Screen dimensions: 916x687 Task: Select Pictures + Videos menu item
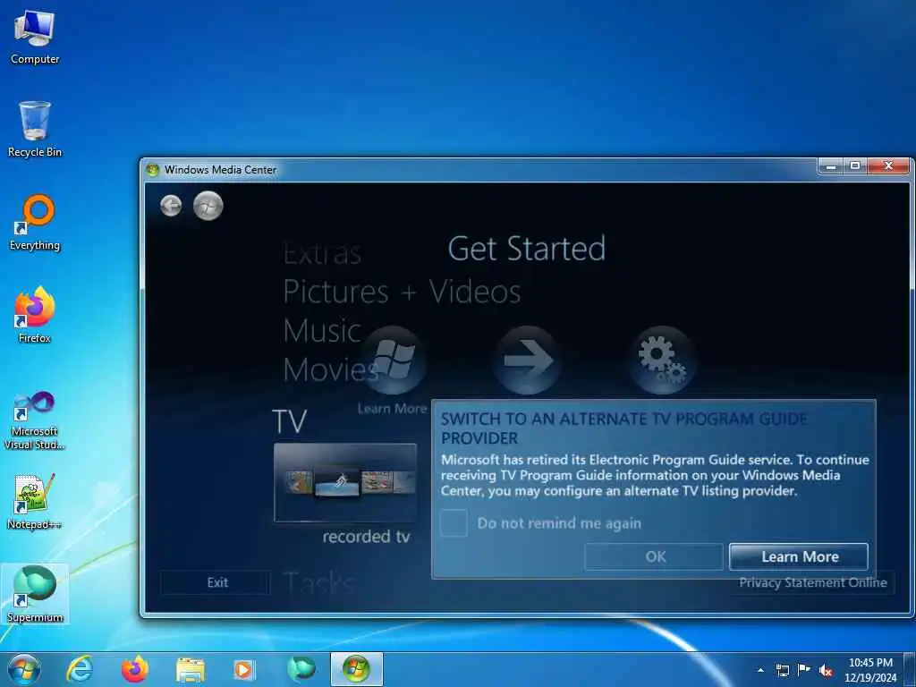tap(402, 291)
